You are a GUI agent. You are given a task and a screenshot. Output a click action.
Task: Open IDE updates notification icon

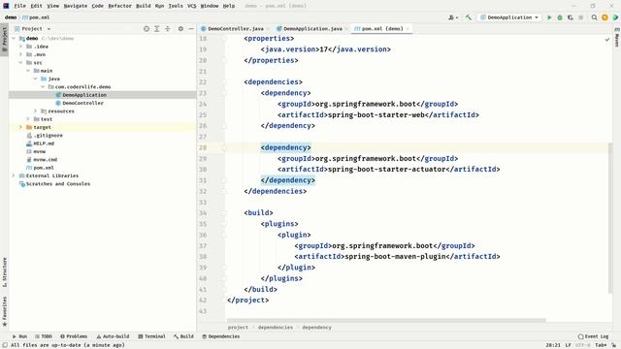(605, 17)
